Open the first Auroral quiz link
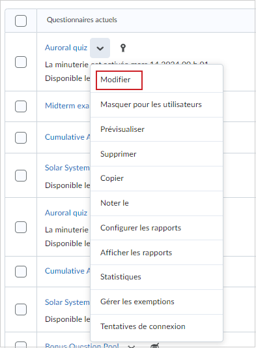 click(x=66, y=48)
